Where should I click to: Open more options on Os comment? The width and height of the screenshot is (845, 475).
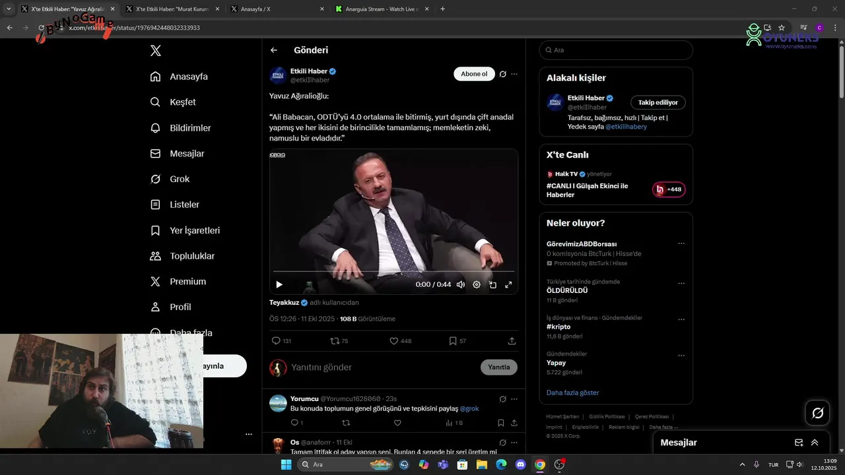pyautogui.click(x=514, y=443)
